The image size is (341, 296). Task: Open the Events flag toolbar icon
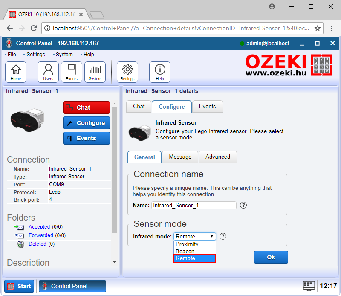(x=72, y=72)
